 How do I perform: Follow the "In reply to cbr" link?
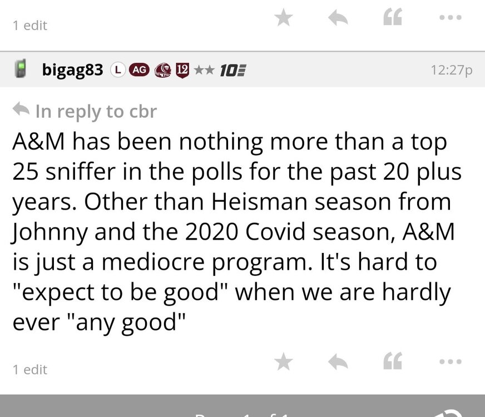click(96, 111)
